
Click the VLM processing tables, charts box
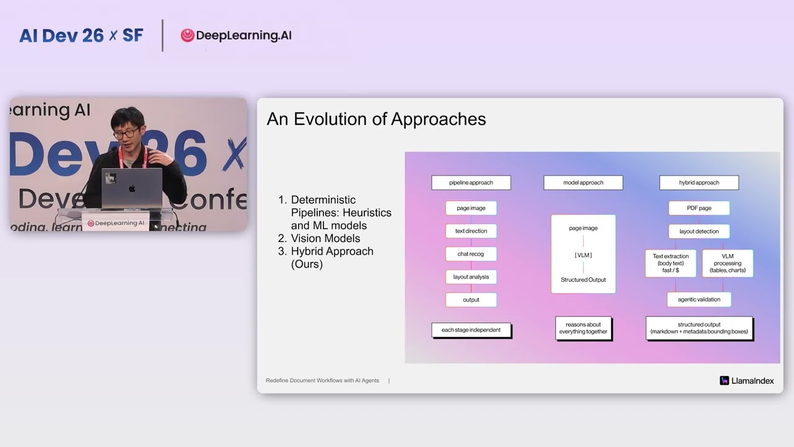click(728, 263)
